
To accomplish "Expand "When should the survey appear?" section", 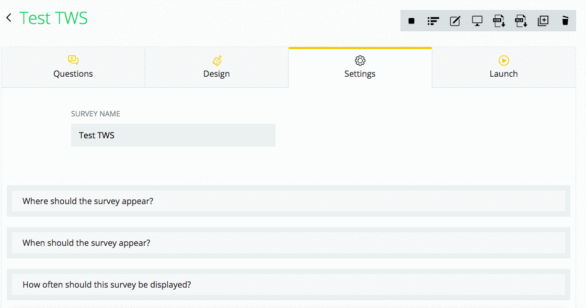I will [x=289, y=243].
